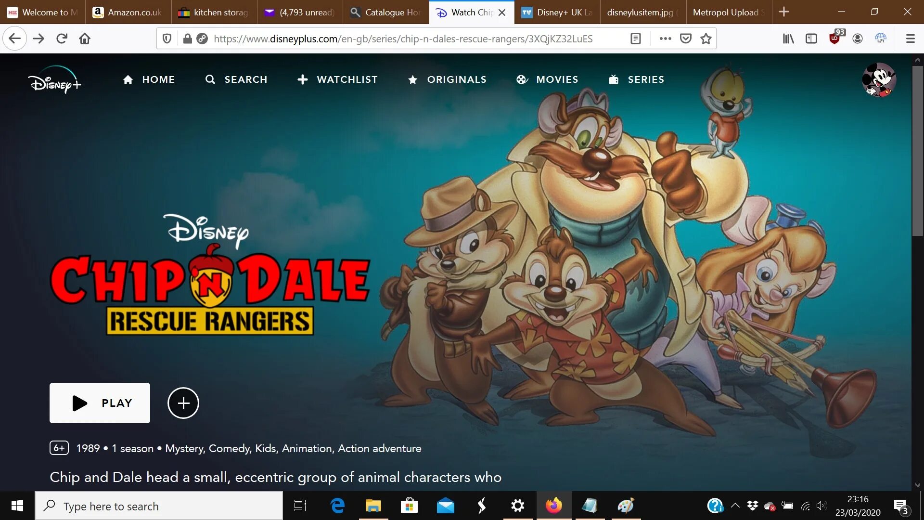The width and height of the screenshot is (924, 520).
Task: Switch to disneylusitem.jpg tab
Action: (x=643, y=12)
